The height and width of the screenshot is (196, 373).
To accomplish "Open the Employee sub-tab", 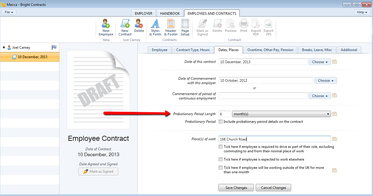I will [x=160, y=50].
